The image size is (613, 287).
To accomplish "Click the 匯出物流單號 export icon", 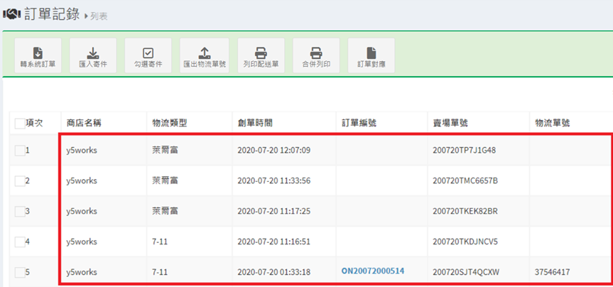I will pyautogui.click(x=204, y=52).
